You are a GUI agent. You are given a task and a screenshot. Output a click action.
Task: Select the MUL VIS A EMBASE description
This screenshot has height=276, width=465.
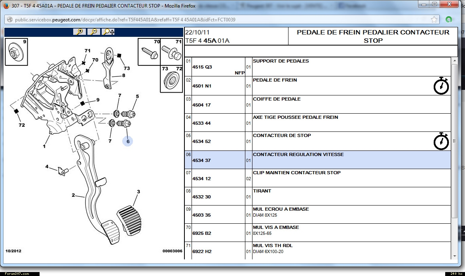pyautogui.click(x=276, y=227)
